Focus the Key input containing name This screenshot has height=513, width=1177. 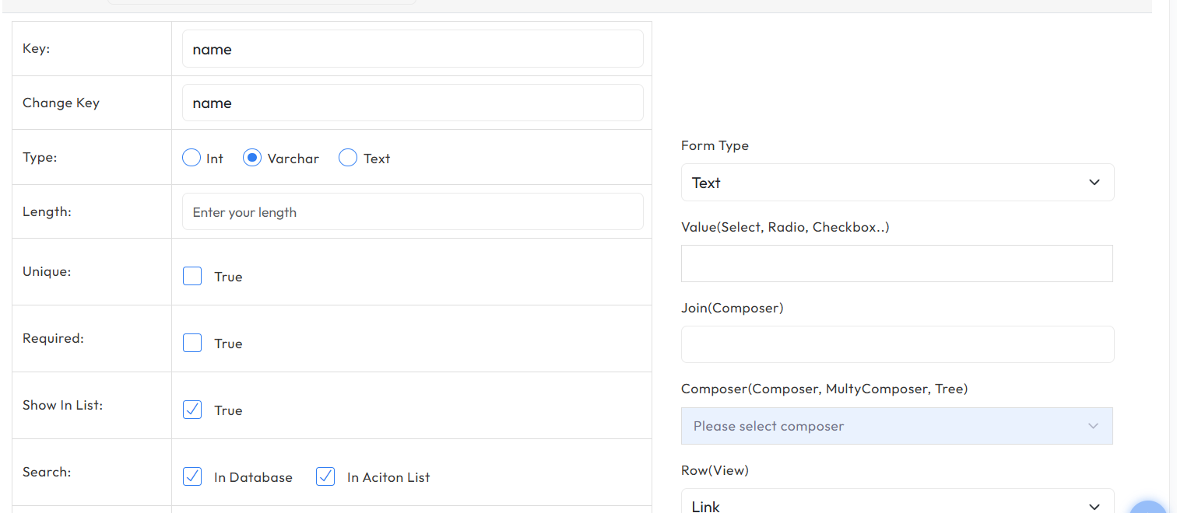click(x=413, y=49)
